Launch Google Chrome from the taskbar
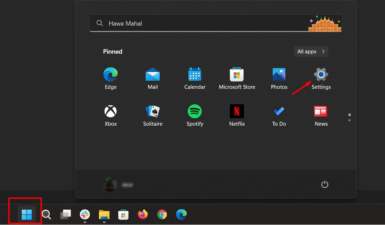The width and height of the screenshot is (385, 225). 162,214
